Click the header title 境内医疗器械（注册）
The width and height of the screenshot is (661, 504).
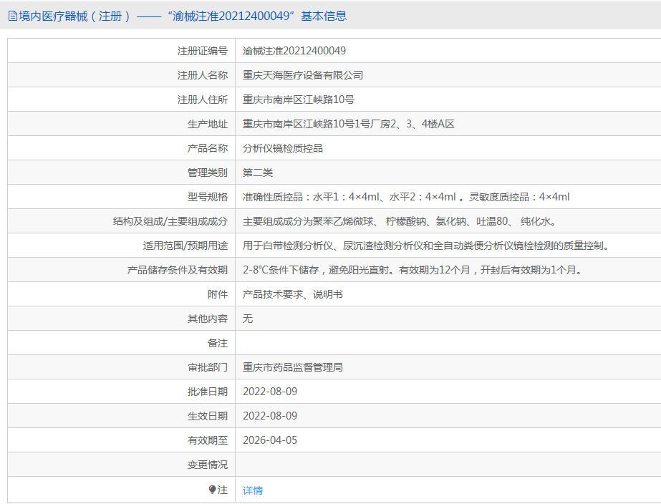pos(75,16)
